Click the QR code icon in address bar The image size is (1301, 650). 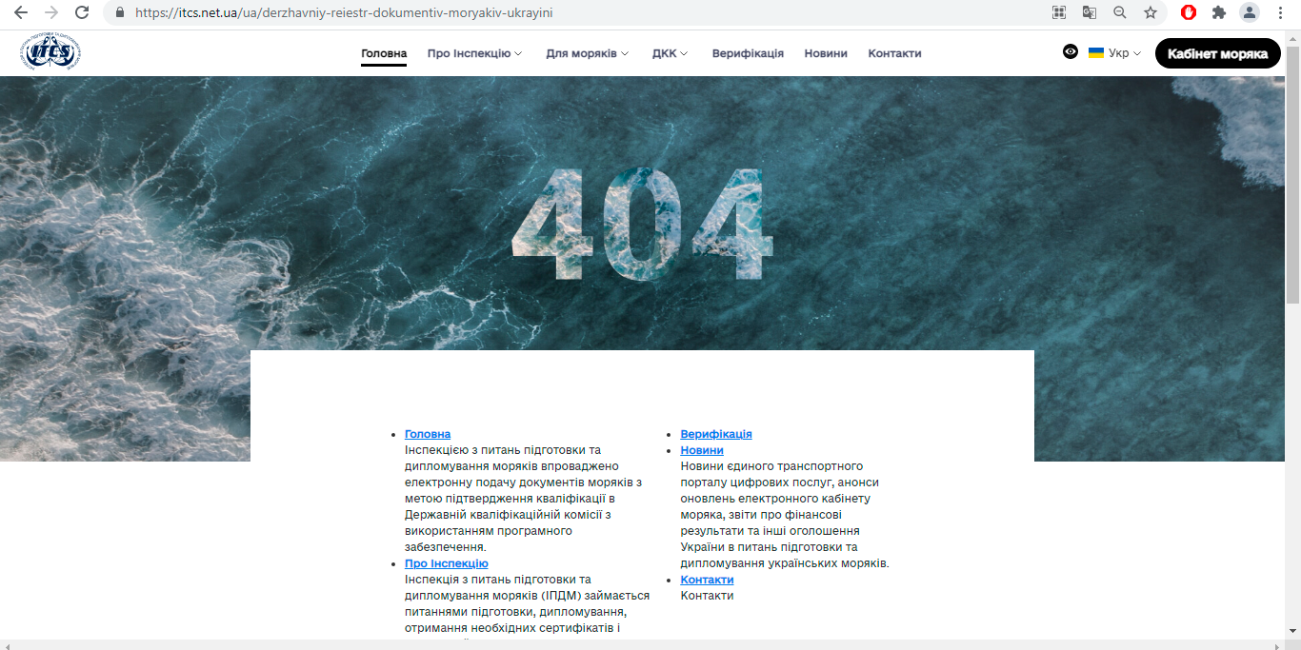(x=1058, y=12)
